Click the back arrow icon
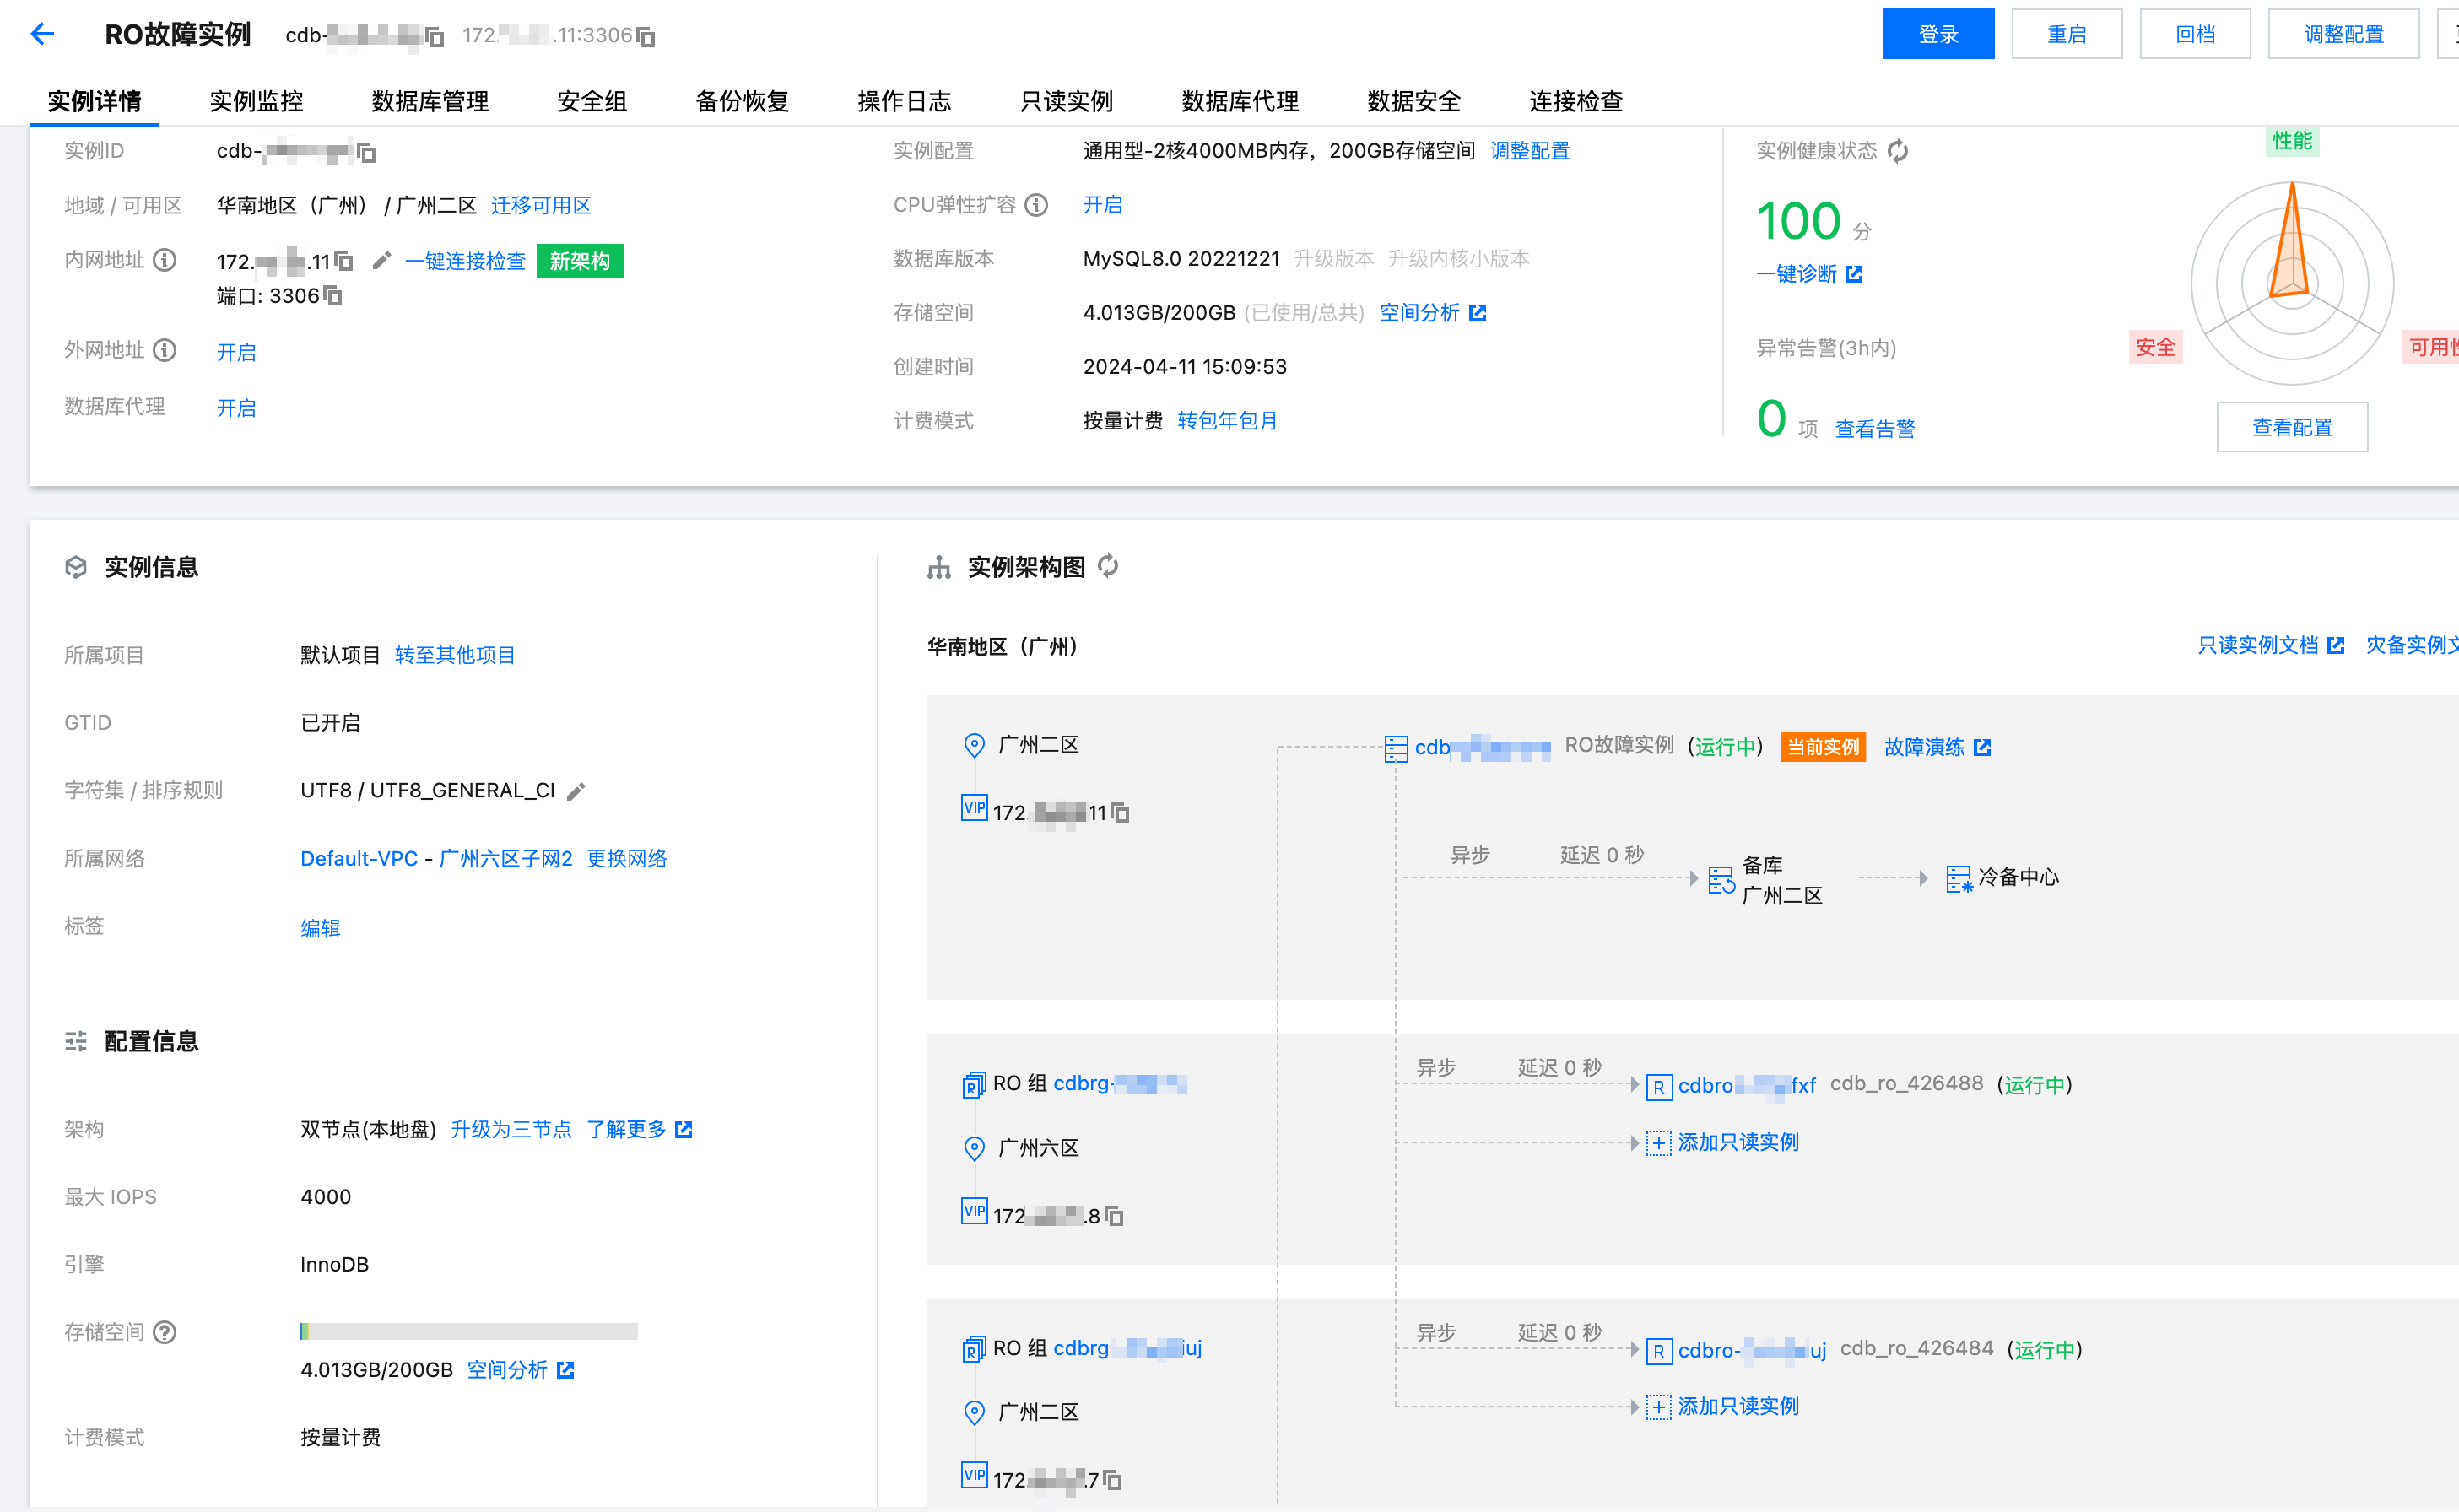 point(42,35)
